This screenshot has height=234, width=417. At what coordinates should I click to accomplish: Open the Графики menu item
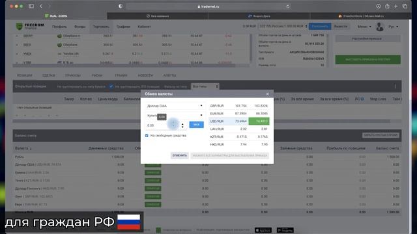123,27
